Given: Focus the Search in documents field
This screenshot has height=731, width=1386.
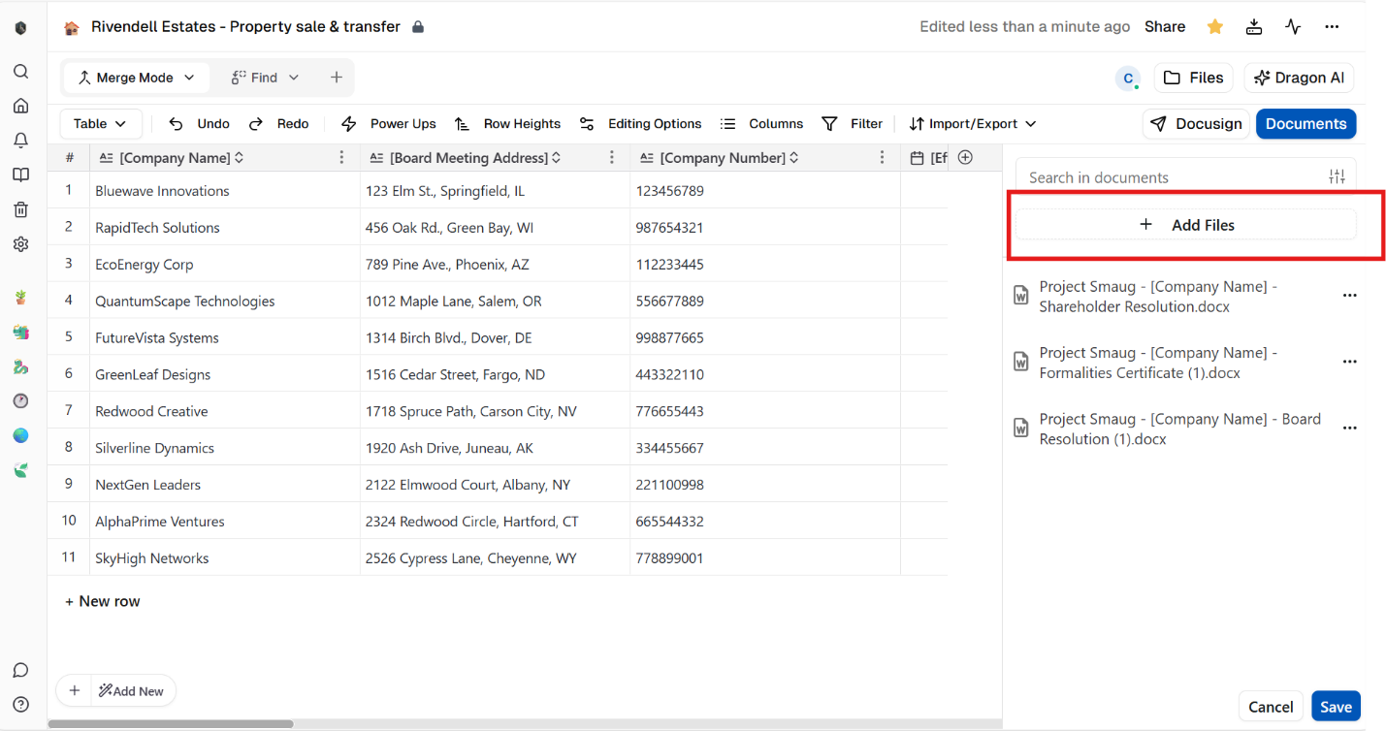Looking at the screenshot, I should (x=1174, y=177).
